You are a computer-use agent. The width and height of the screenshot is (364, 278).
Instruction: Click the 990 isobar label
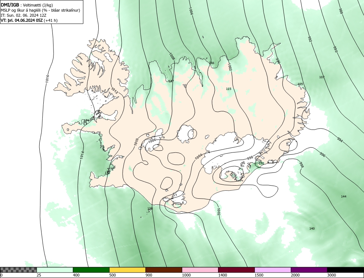point(335,49)
